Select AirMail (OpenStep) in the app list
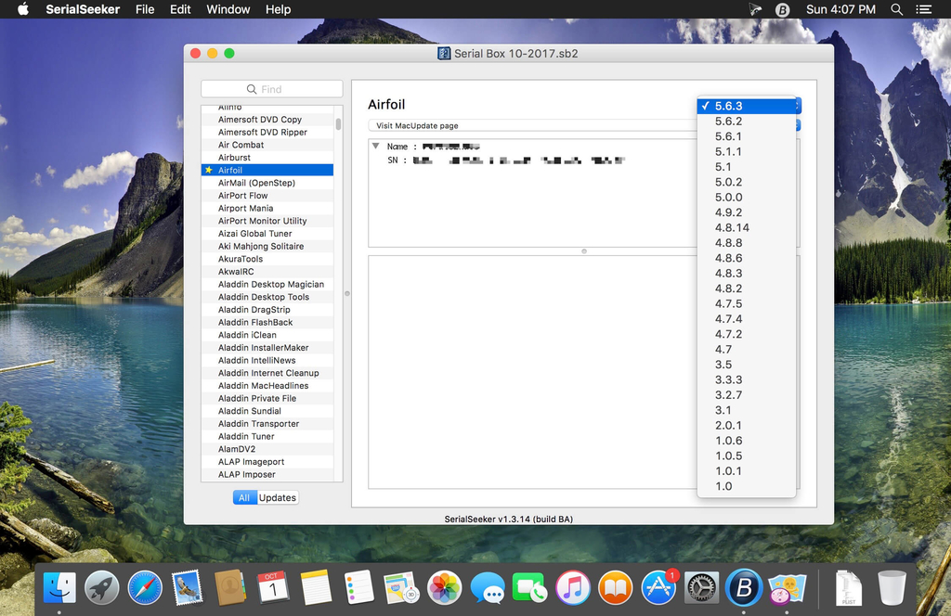This screenshot has width=951, height=616. pyautogui.click(x=256, y=183)
